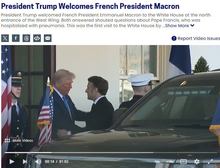Open video settings gear
This screenshot has height=168, width=220.
click(x=197, y=162)
